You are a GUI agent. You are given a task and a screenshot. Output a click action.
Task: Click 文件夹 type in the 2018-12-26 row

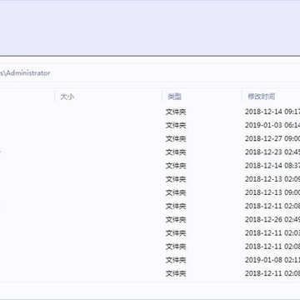coord(176,220)
